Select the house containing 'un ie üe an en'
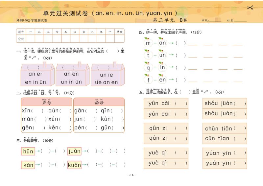The image size is (263, 186). click(108, 75)
